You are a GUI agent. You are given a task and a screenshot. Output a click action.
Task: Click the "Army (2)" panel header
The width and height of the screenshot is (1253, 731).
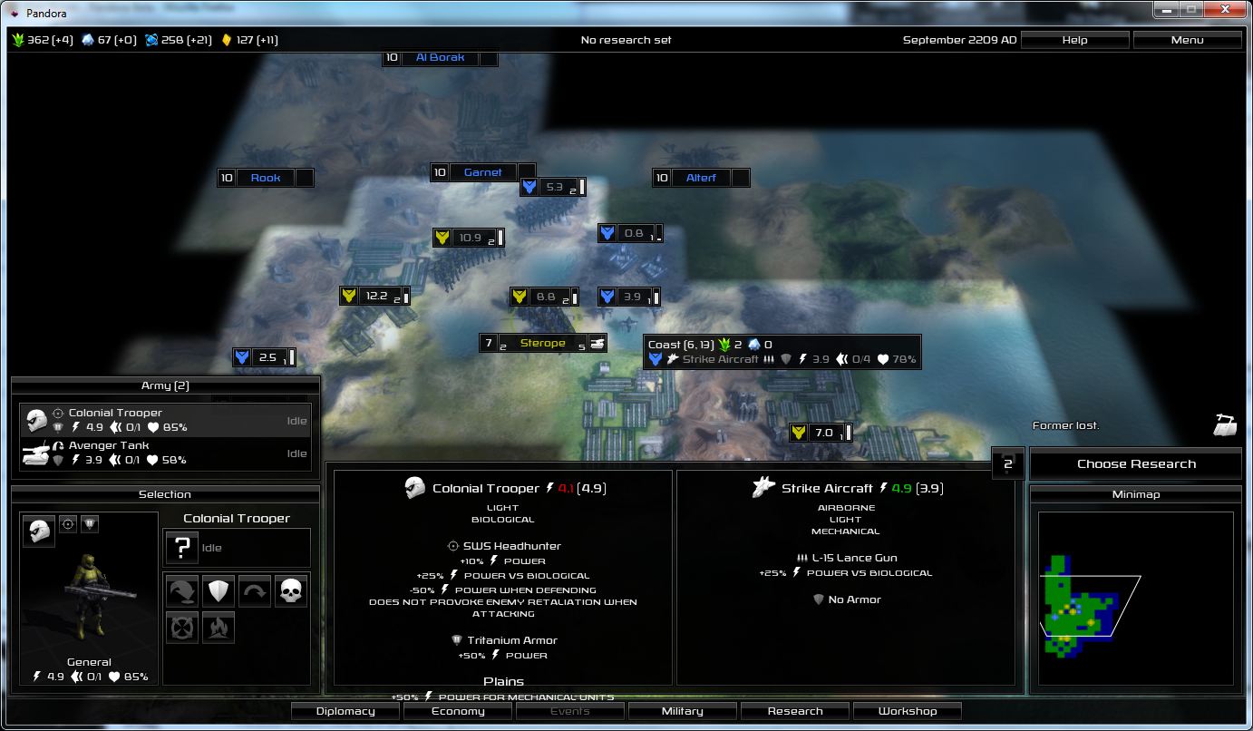pos(165,385)
